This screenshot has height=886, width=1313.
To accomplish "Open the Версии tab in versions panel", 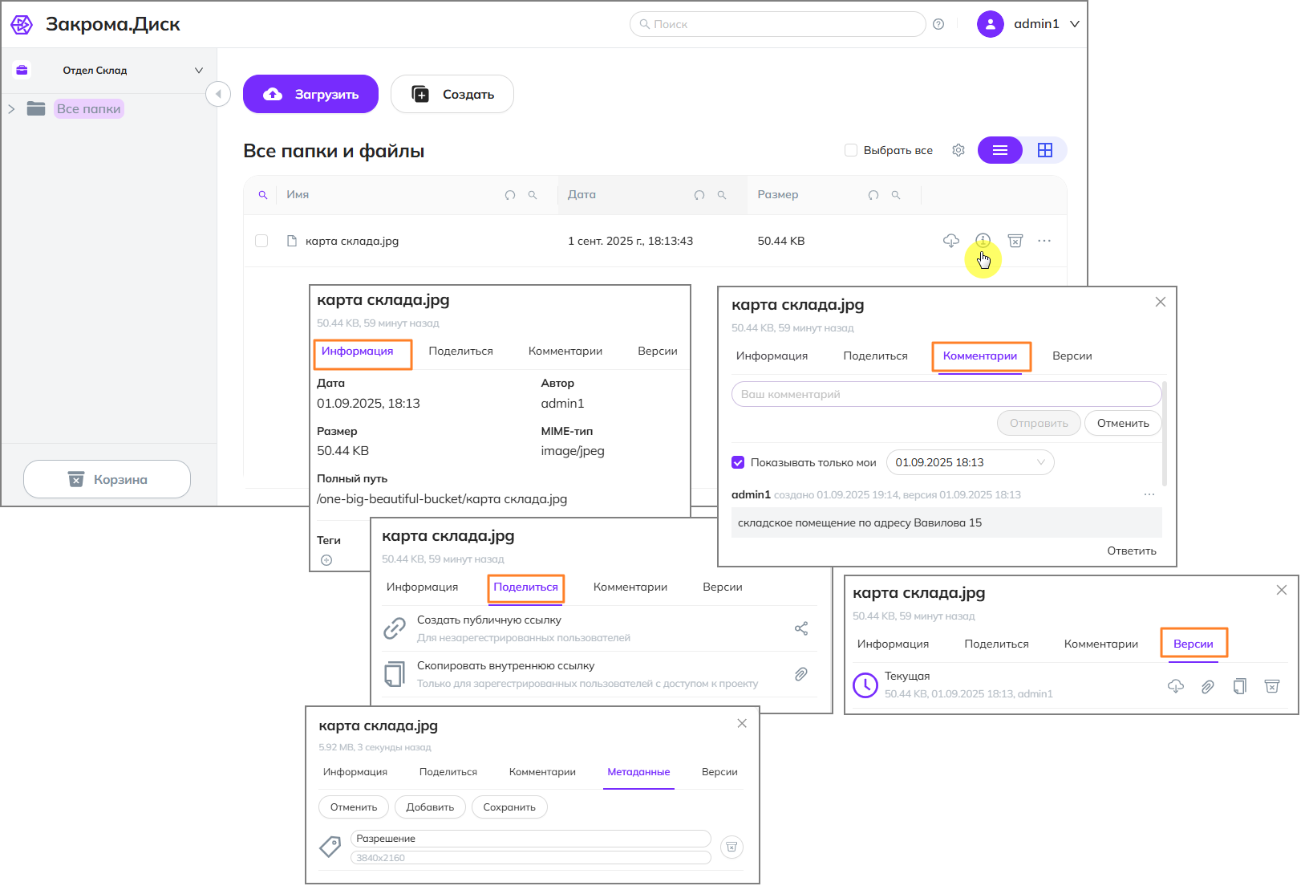I will pos(1193,644).
